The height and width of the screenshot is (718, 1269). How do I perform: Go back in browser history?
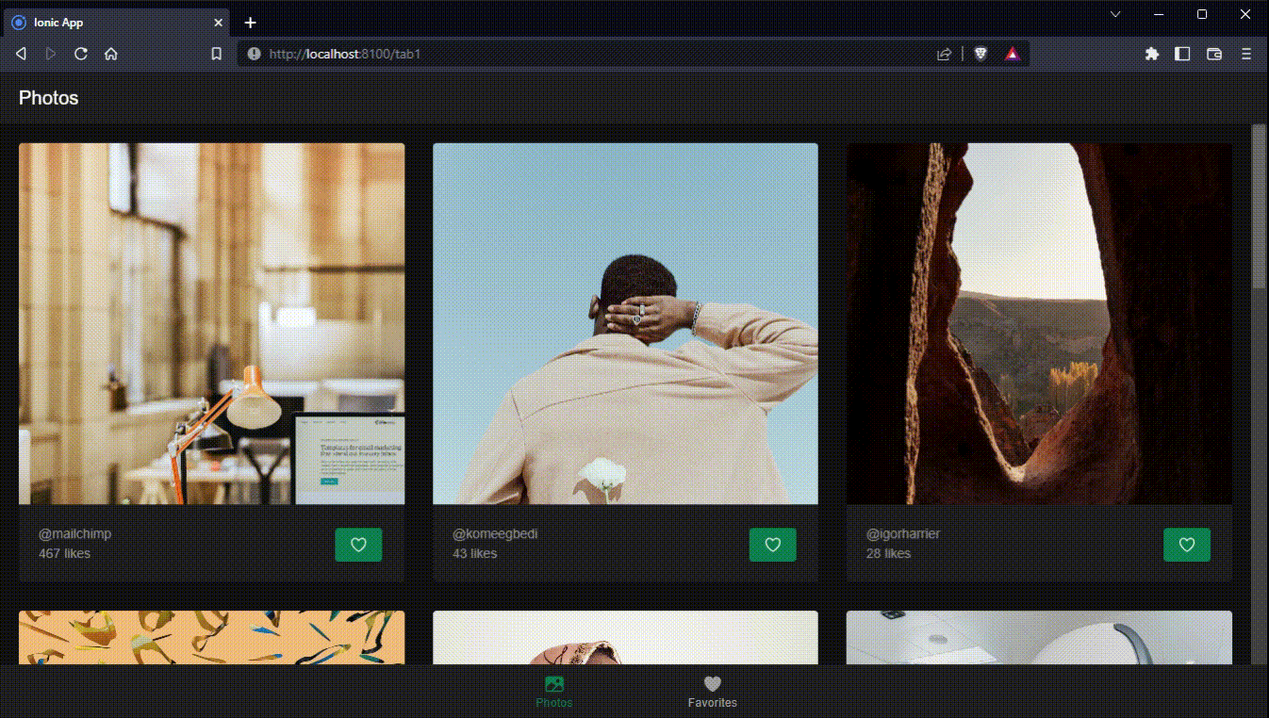tap(21, 55)
